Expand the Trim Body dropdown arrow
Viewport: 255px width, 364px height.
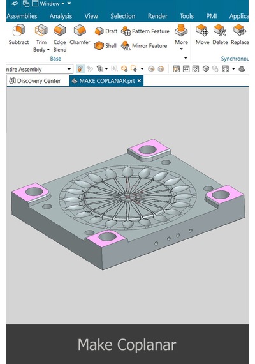point(48,50)
